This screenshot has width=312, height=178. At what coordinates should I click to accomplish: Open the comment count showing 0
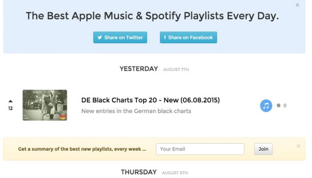coord(285,105)
